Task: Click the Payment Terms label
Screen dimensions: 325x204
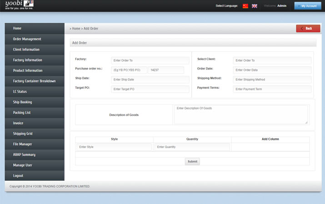Action: tap(208, 88)
